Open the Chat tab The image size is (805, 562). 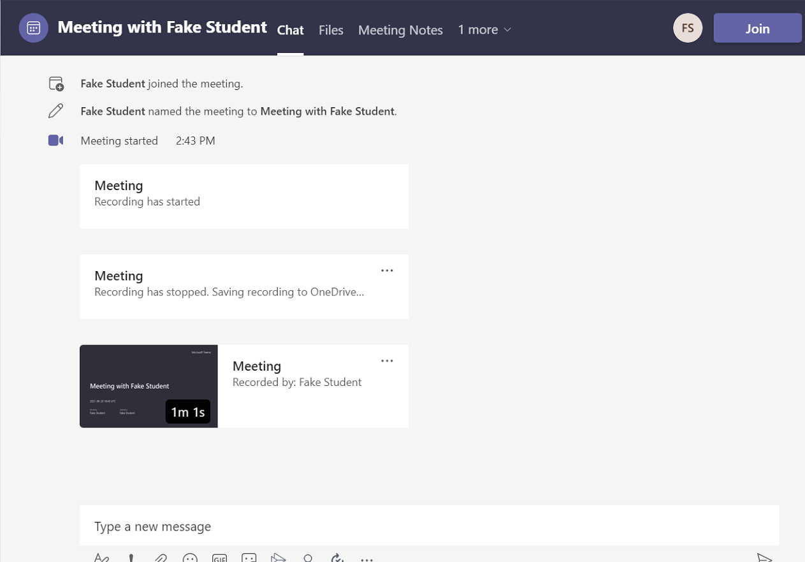pyautogui.click(x=290, y=30)
